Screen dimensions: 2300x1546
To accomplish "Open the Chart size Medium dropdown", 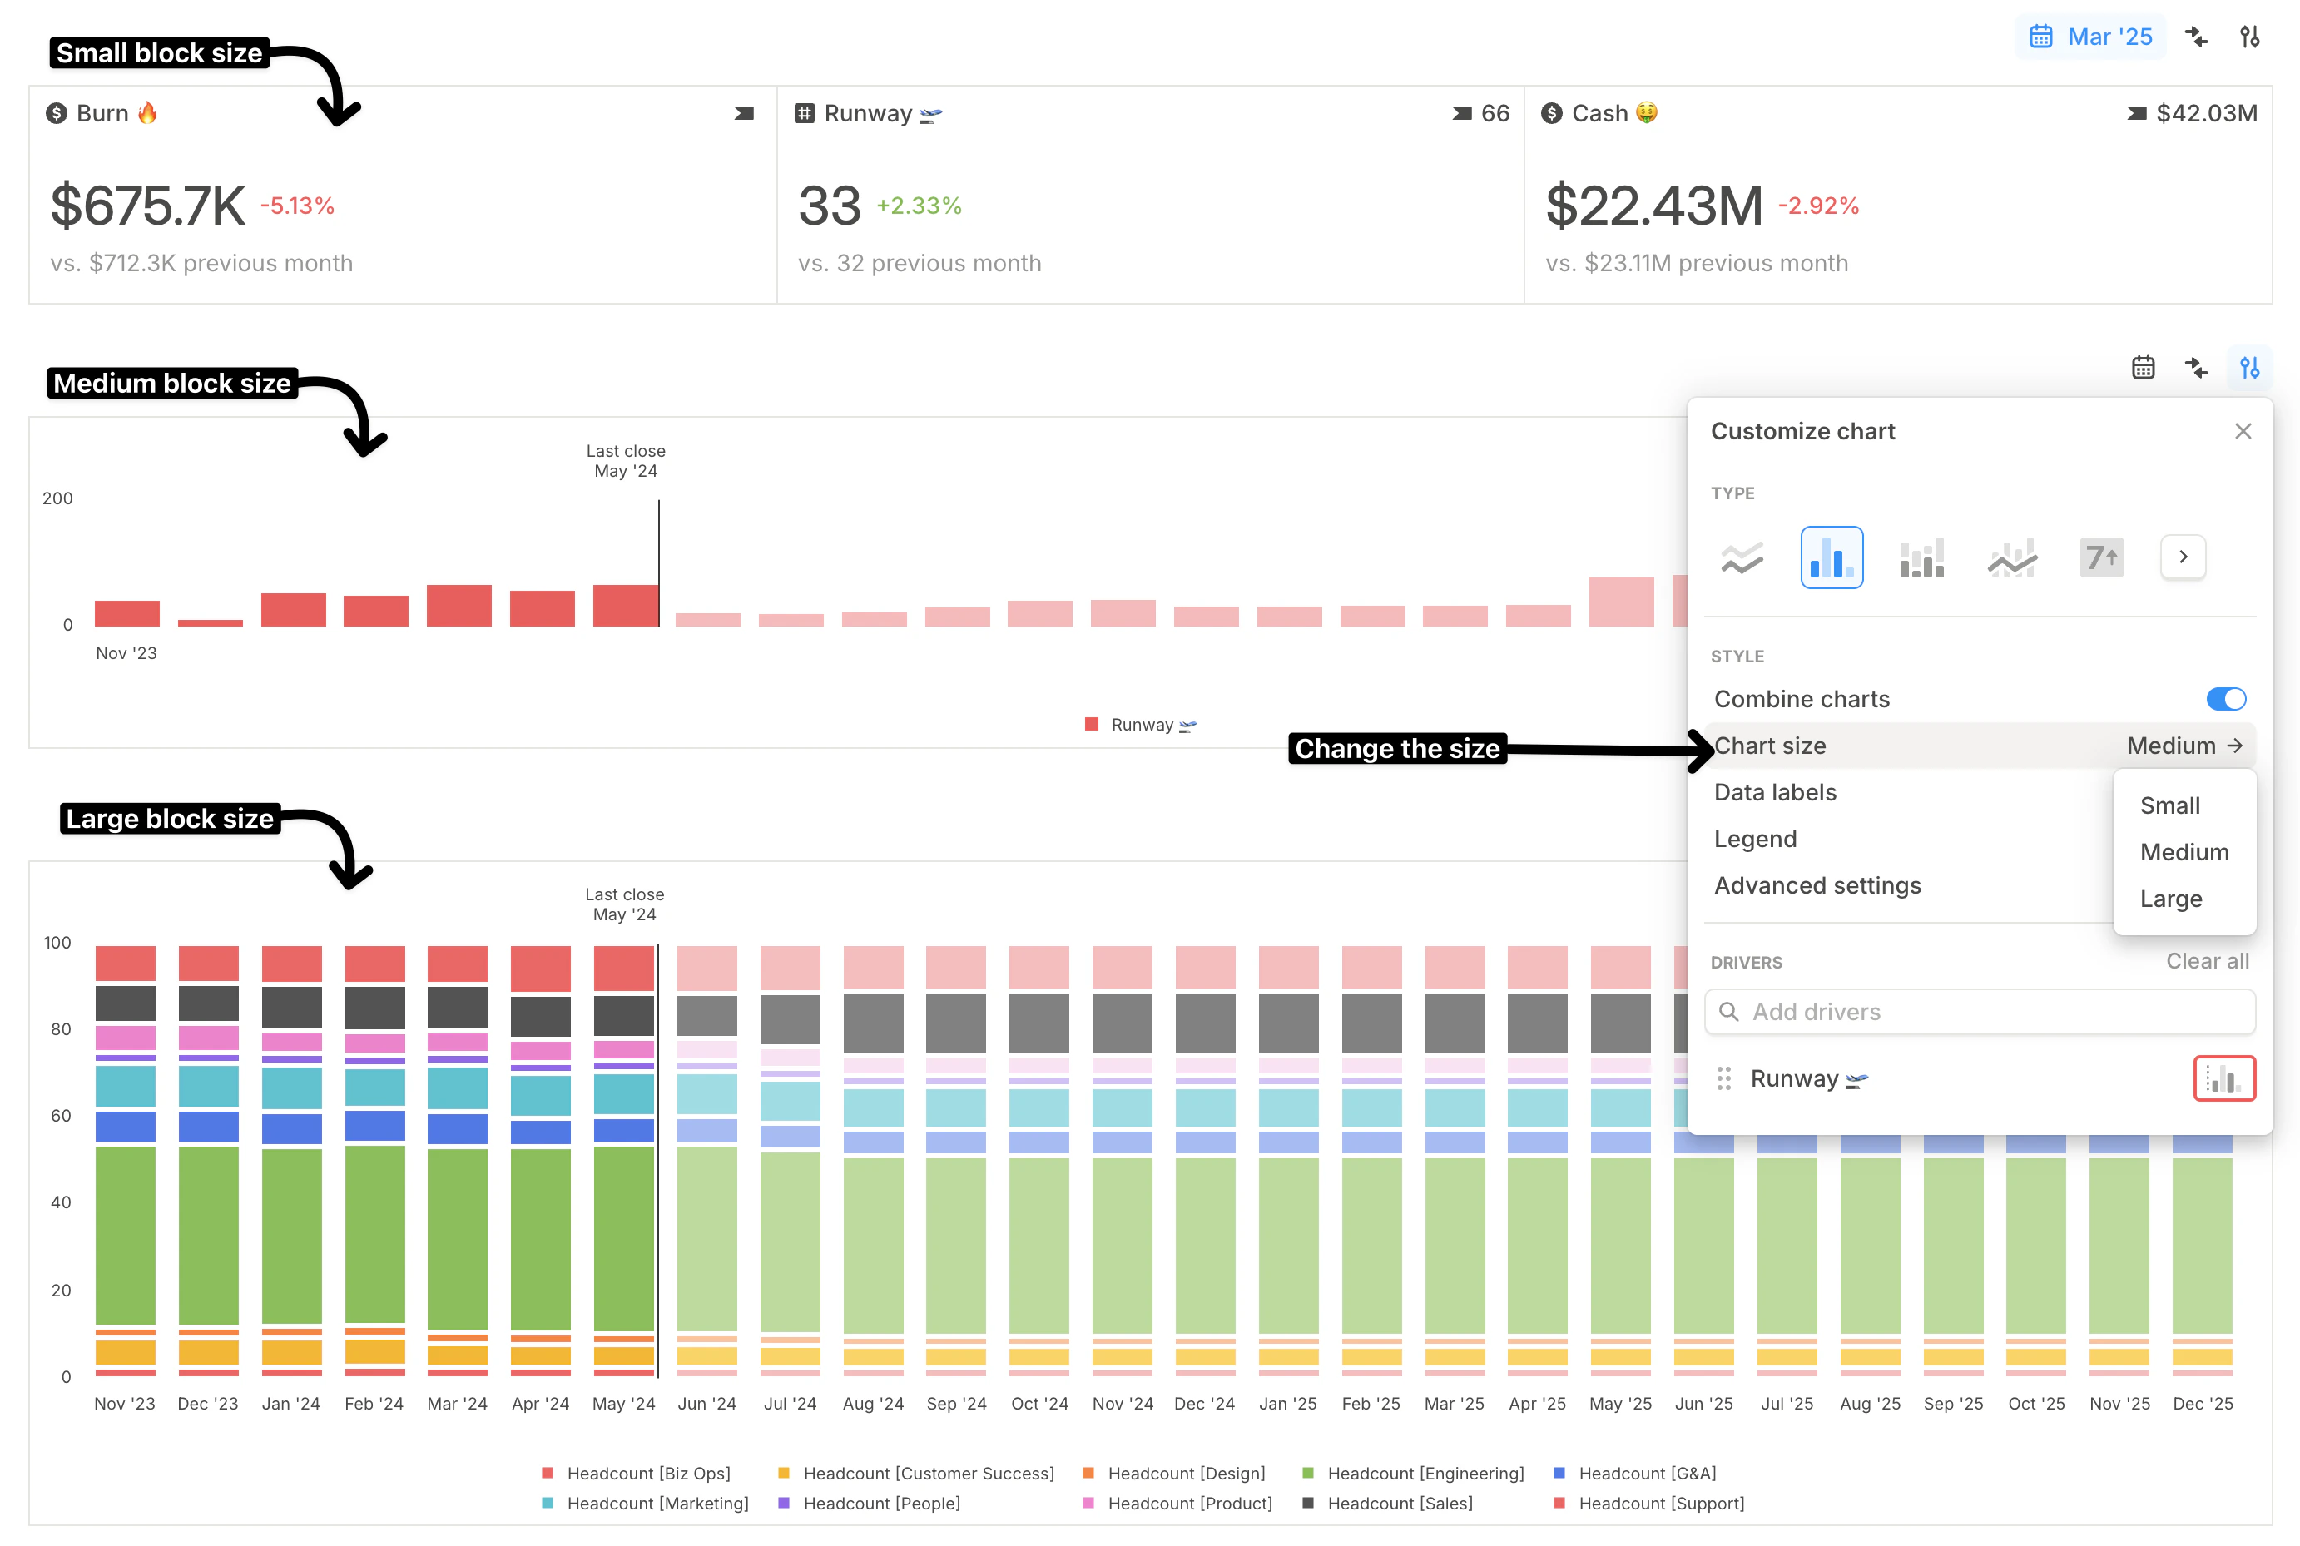I will 2183,746.
